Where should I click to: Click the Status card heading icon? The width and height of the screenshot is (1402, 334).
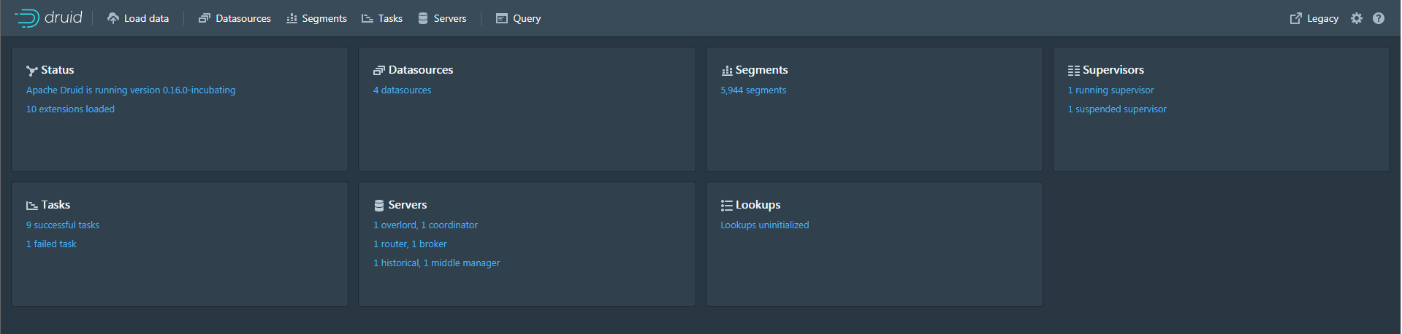coord(31,71)
